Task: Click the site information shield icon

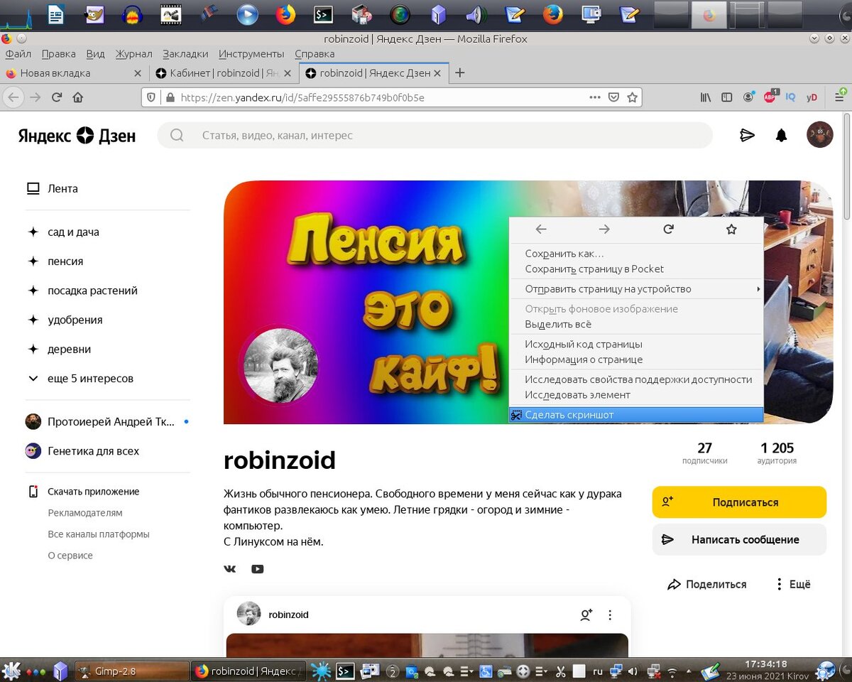Action: point(151,97)
